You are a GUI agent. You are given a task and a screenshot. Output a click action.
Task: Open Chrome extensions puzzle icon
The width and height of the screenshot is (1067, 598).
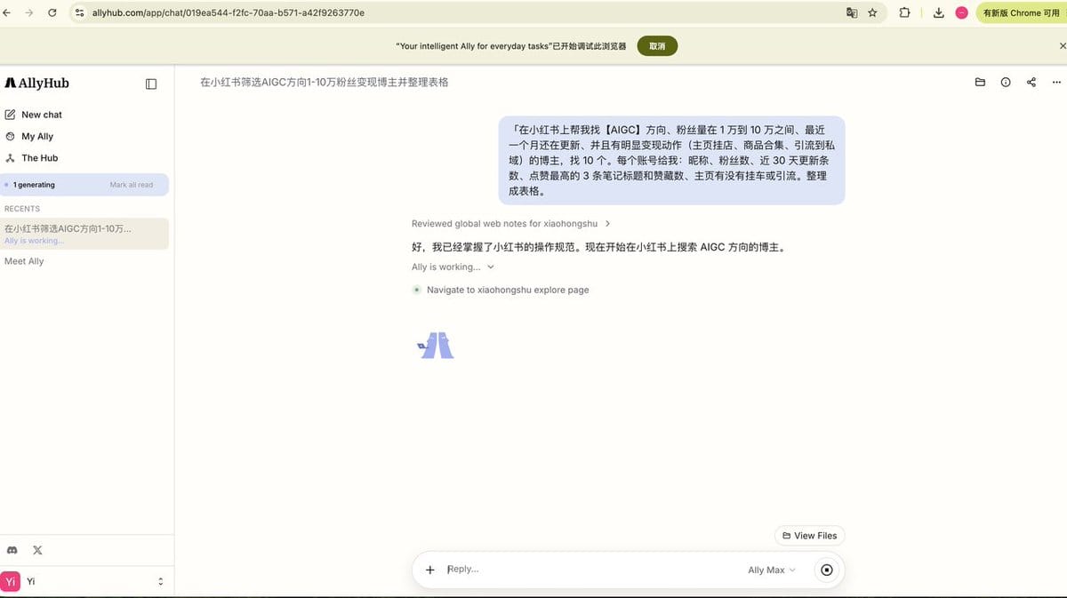[904, 13]
